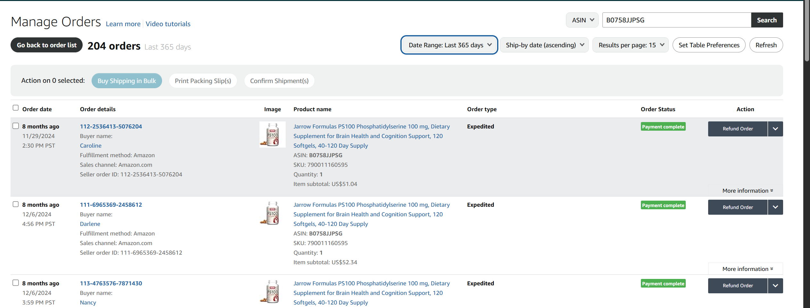810x308 pixels.
Task: Click the Order date column header
Action: click(37, 109)
